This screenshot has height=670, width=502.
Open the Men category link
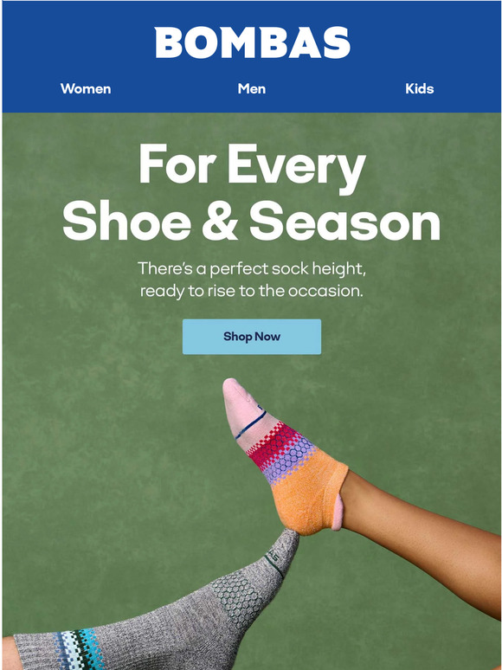[252, 89]
